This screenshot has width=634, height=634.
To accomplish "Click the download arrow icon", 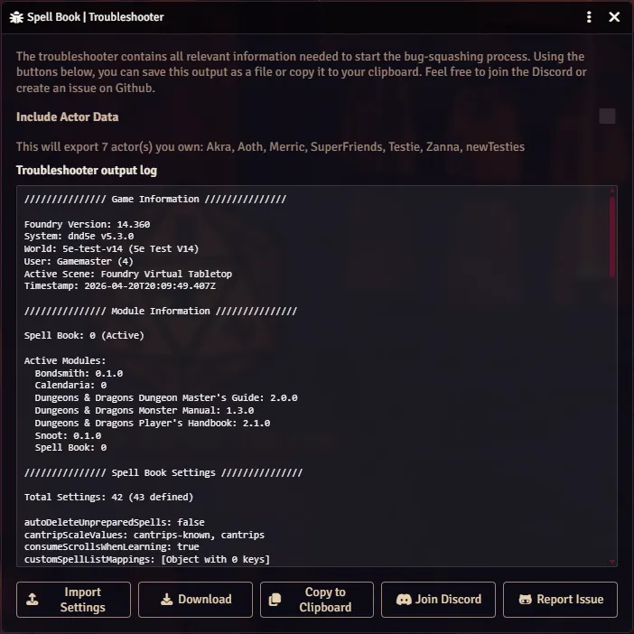I will click(x=166, y=599).
